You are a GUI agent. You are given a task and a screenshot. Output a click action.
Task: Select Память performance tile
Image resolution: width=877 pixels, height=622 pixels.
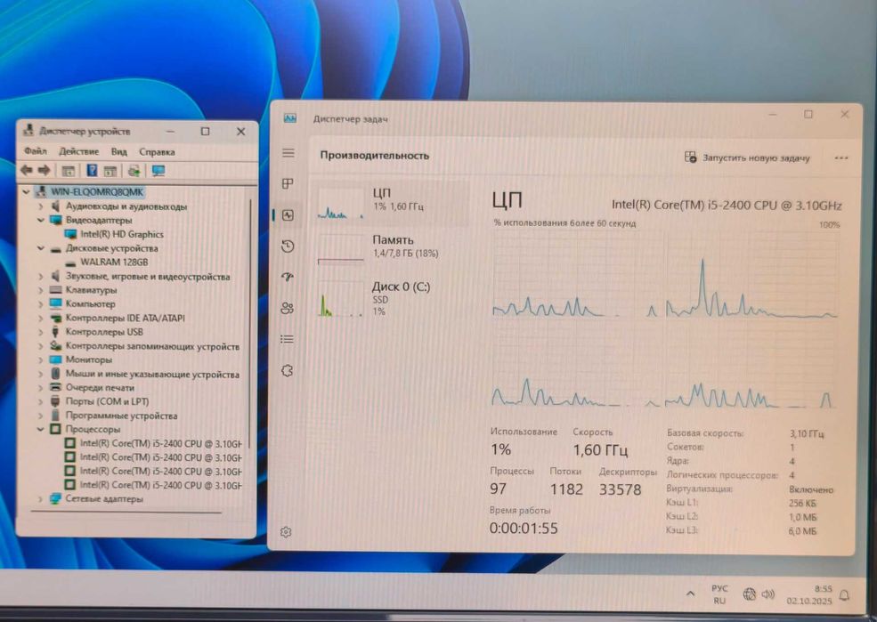392,249
